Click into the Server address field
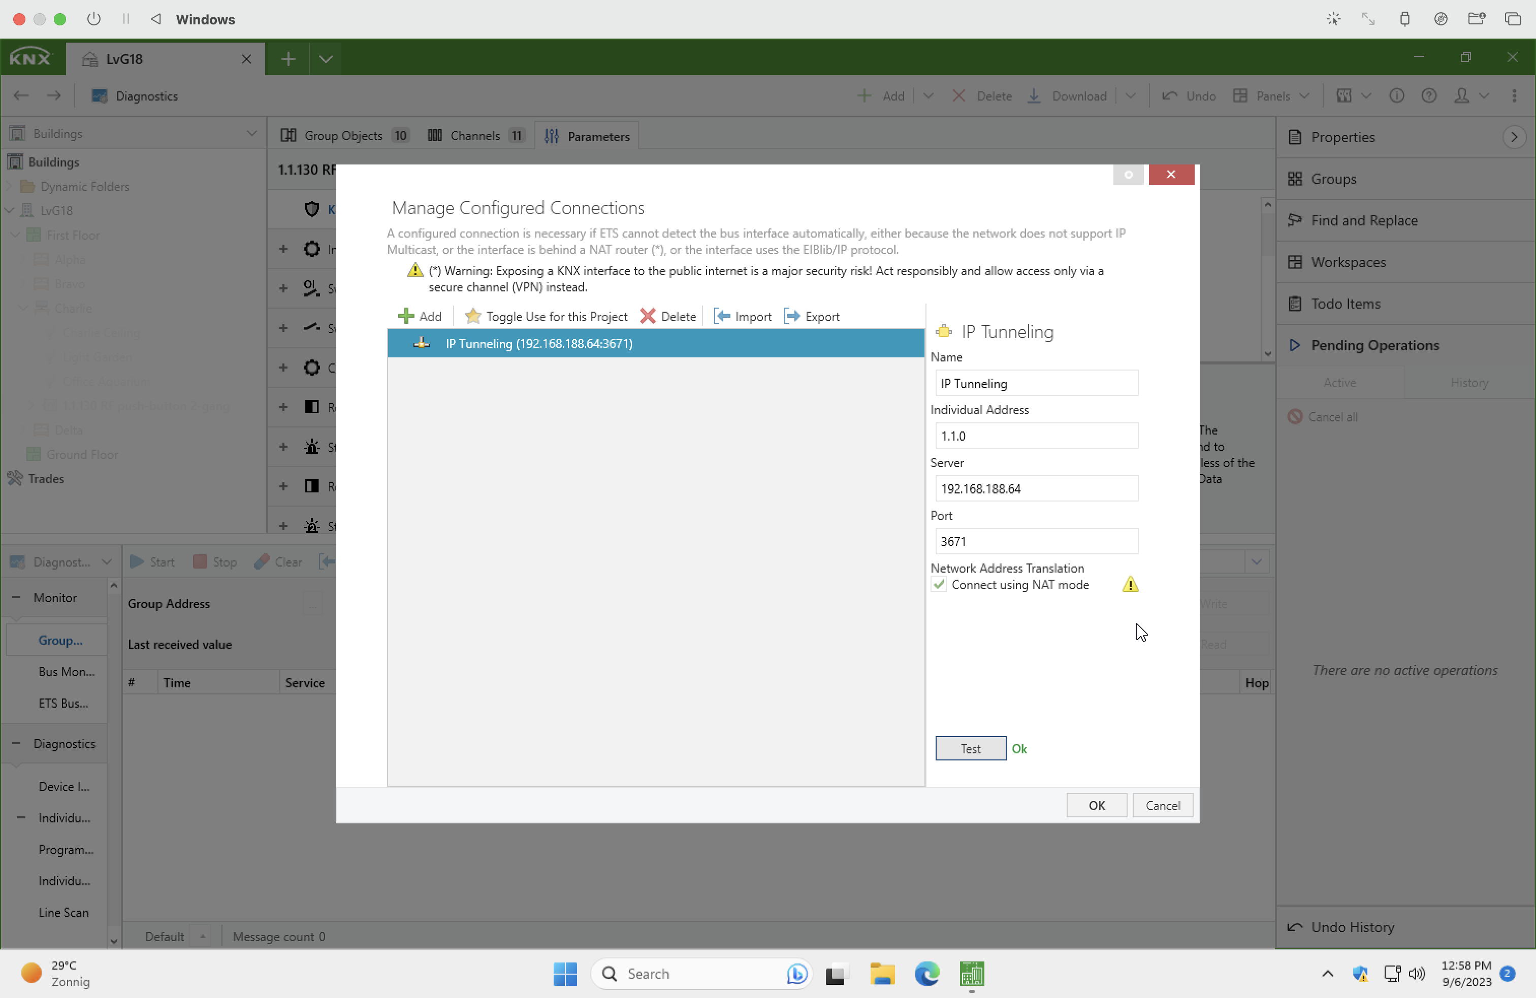Image resolution: width=1536 pixels, height=998 pixels. (x=1036, y=488)
